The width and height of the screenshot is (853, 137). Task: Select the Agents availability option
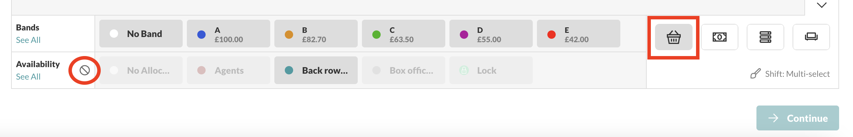[x=229, y=70]
